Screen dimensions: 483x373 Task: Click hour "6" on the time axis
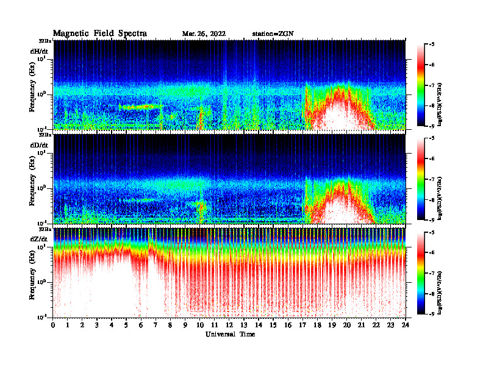point(141,325)
